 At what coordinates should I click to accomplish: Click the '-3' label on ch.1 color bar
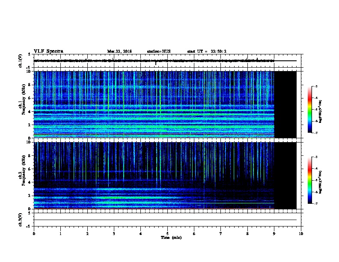click(x=315, y=86)
